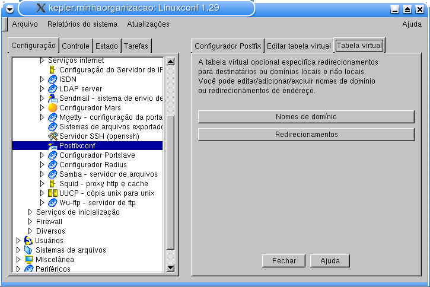Click the Samba server icon
The height and width of the screenshot is (287, 430).
pyautogui.click(x=52, y=174)
